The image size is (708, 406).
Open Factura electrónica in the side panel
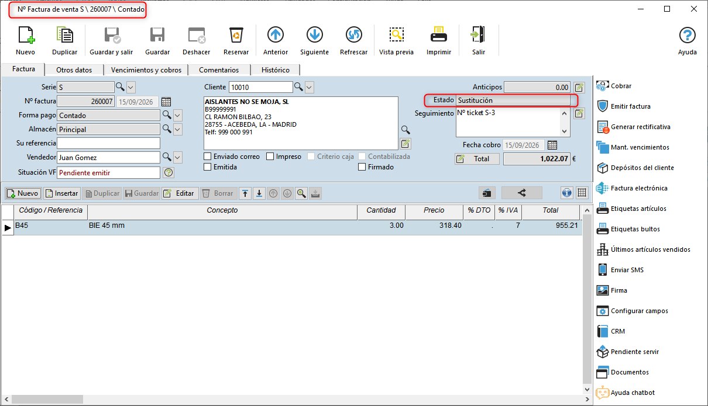[632, 188]
